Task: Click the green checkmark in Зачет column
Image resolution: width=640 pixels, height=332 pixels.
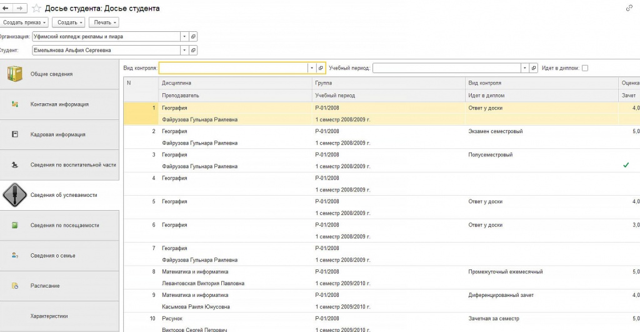Action: pos(626,165)
